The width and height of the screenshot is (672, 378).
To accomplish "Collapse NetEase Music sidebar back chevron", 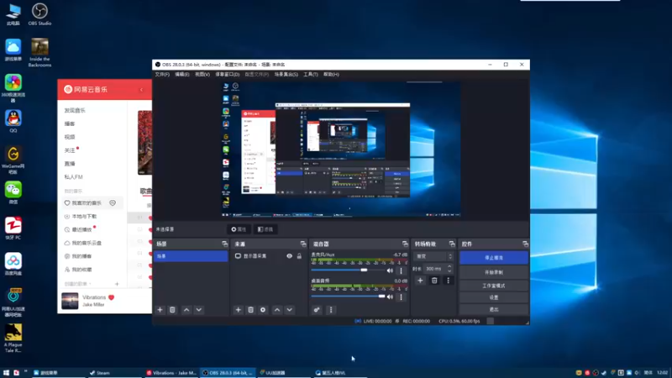I will coord(141,90).
